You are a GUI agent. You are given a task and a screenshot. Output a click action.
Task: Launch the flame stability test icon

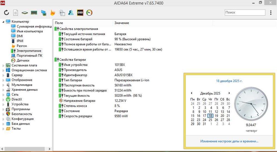[52, 12]
